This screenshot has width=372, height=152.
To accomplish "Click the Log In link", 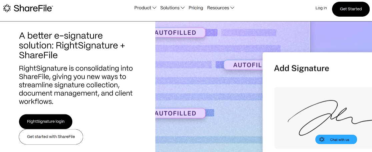I will click(321, 8).
